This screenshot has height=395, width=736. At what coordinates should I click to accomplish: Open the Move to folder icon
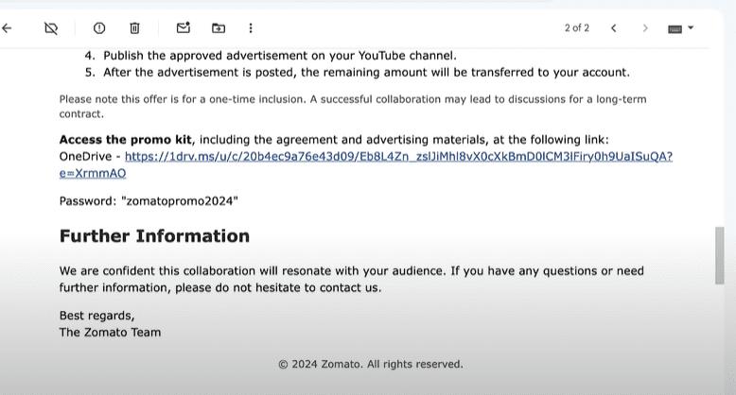tap(219, 28)
